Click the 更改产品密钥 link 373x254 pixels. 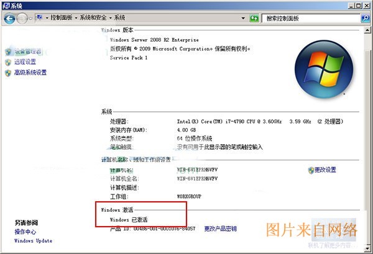pyautogui.click(x=220, y=229)
